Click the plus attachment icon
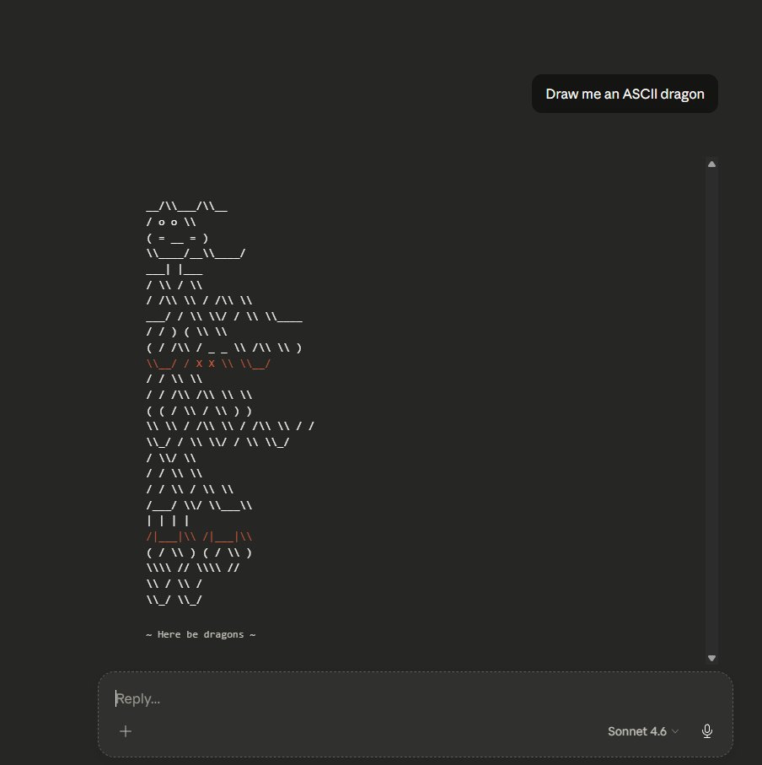762x765 pixels. [126, 731]
